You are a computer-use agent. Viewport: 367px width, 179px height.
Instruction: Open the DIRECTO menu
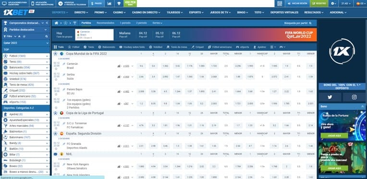point(81,12)
